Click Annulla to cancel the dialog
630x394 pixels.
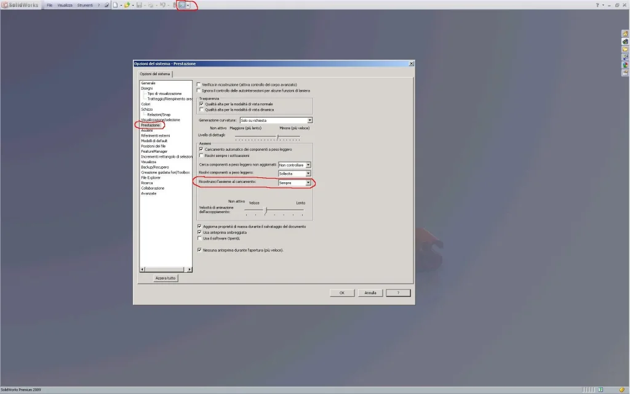(x=370, y=293)
